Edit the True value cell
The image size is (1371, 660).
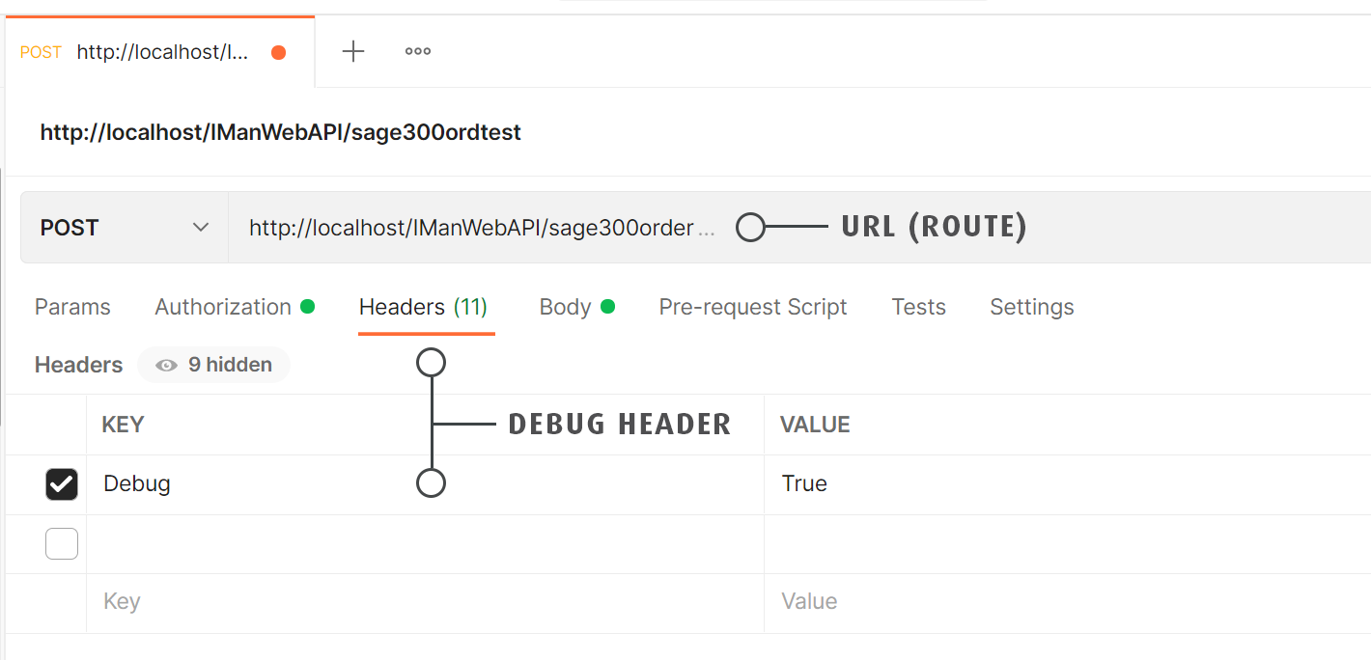pos(965,484)
